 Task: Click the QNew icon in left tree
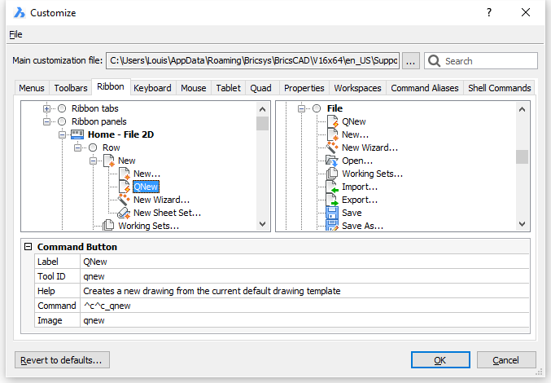125,187
